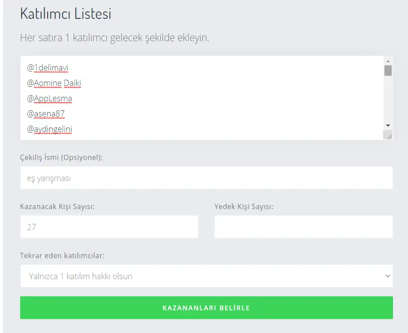The height and width of the screenshot is (333, 408).
Task: Click the Kazanacak Kişi Sayısı field
Action: (x=109, y=227)
